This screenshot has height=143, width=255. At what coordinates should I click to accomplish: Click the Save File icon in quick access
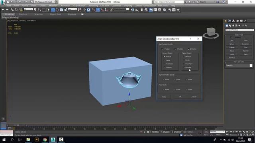(x=16, y=2)
